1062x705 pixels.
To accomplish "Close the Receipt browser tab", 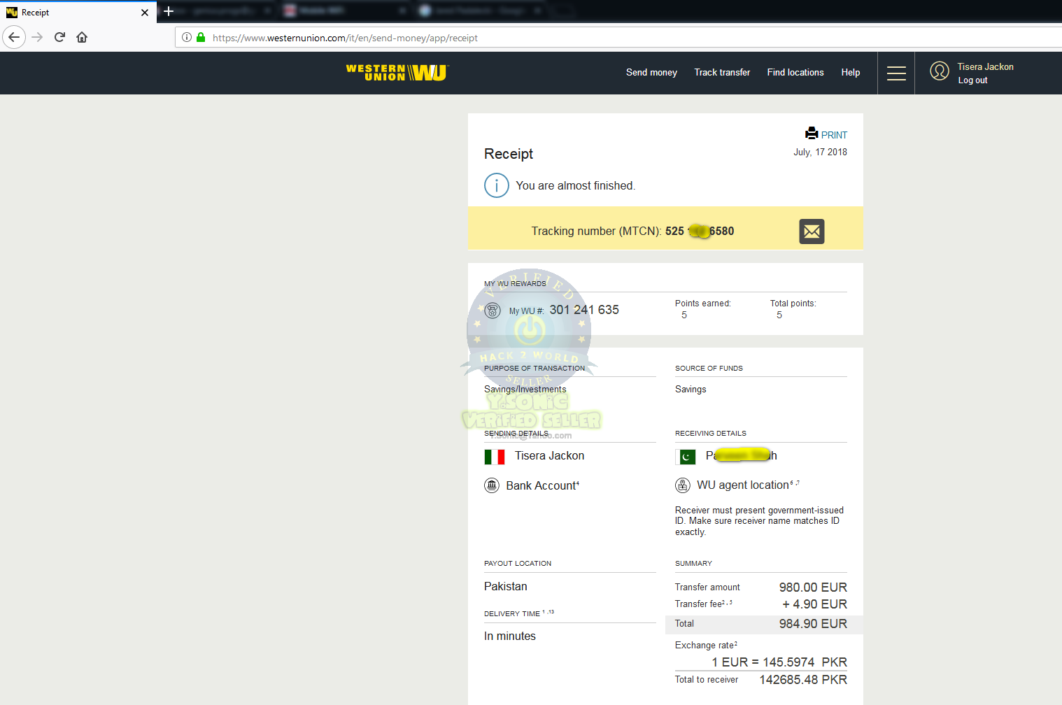I will click(145, 13).
